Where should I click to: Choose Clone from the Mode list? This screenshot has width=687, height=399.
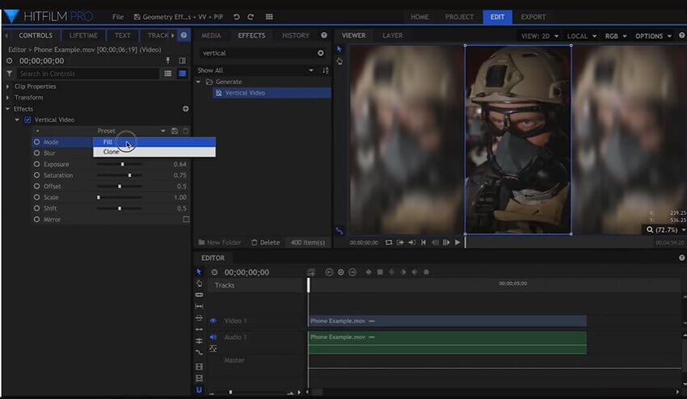[112, 152]
